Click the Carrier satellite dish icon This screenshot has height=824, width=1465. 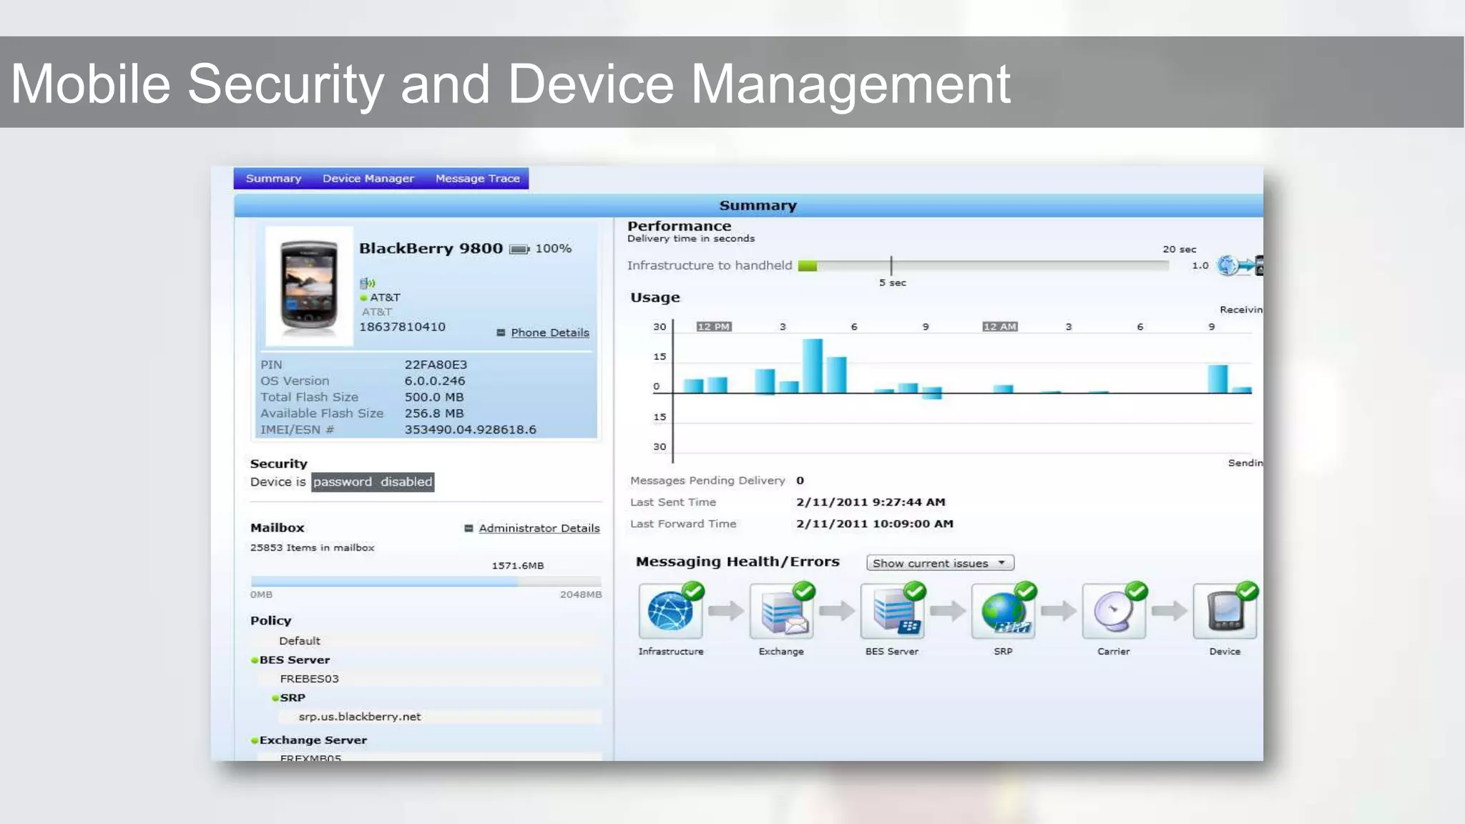tap(1114, 612)
